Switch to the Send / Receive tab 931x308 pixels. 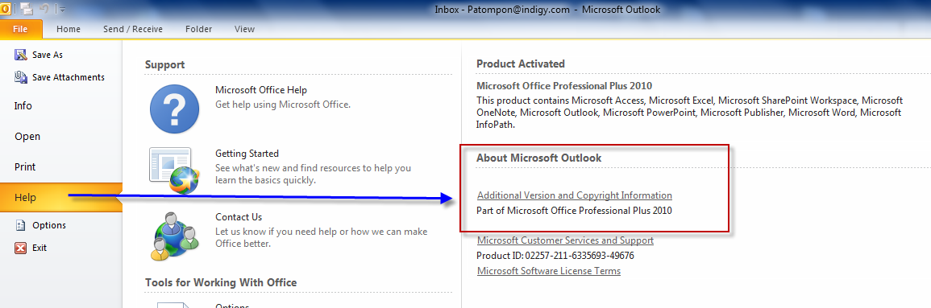point(133,29)
